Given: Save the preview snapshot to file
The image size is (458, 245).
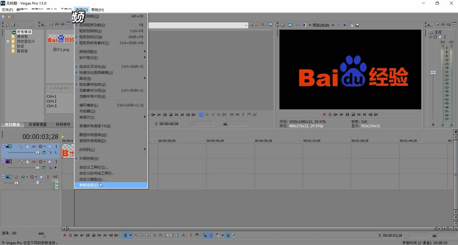Looking at the screenshot, I should (358, 25).
